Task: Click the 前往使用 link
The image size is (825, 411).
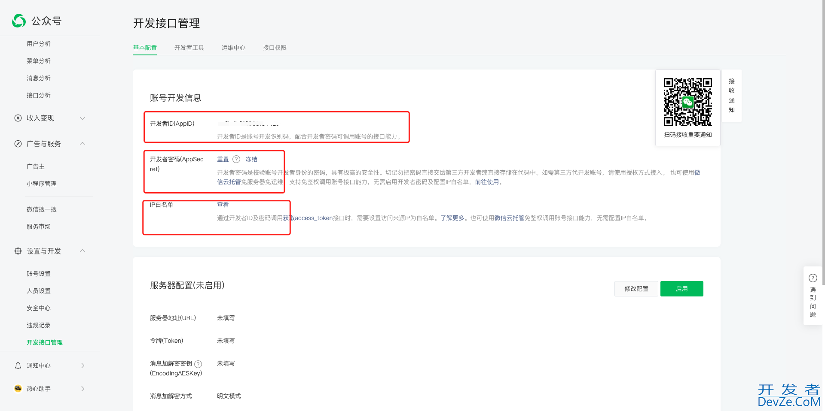Action: (x=487, y=182)
